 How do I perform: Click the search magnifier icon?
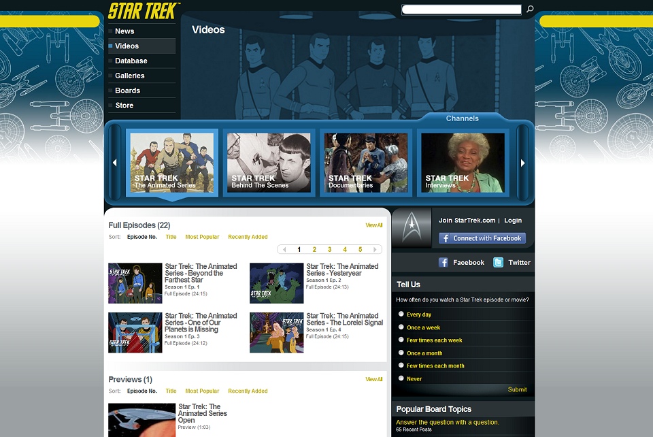[530, 9]
